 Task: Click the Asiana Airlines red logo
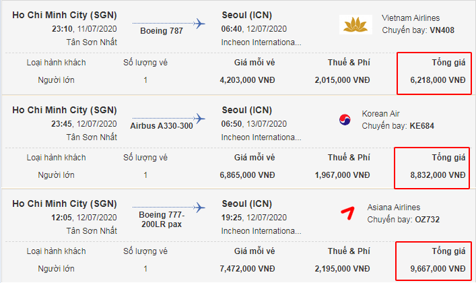pos(347,214)
